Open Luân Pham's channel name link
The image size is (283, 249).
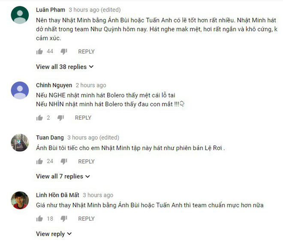point(51,10)
